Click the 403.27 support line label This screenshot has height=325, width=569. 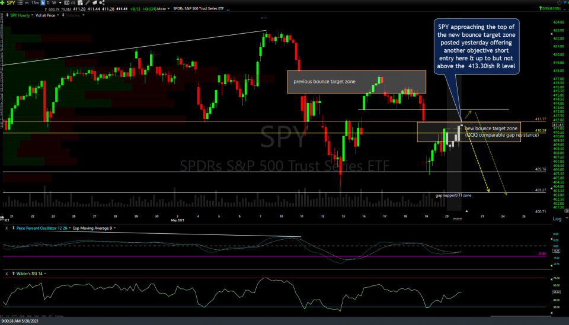(x=541, y=190)
